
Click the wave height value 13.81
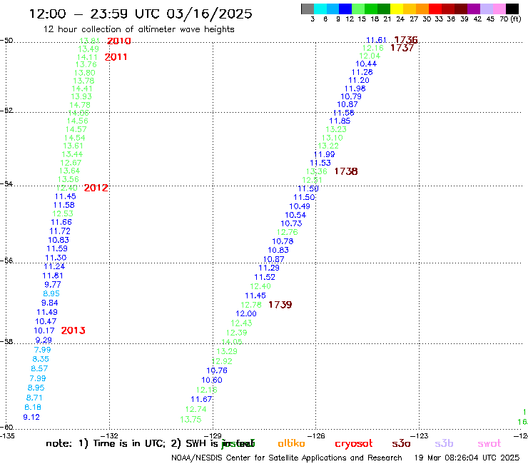click(x=89, y=41)
